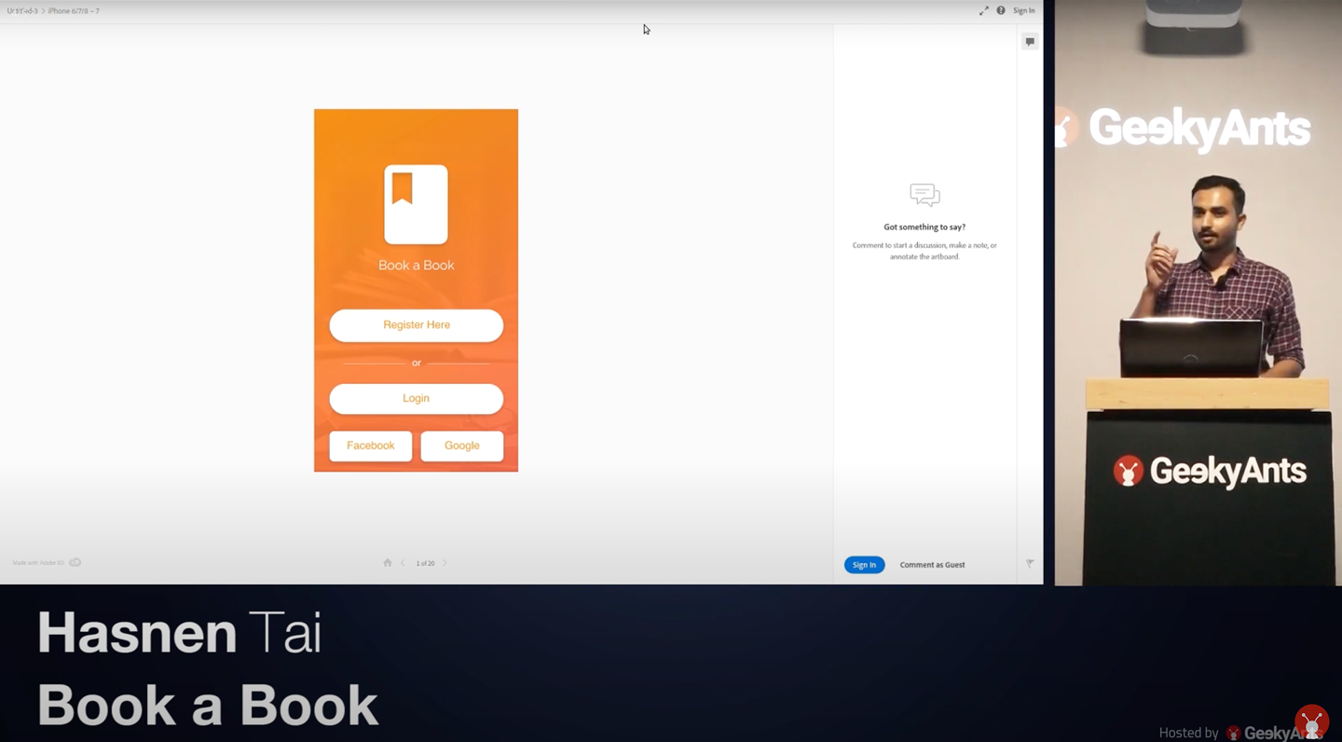
Task: Go to the home artboard icon
Action: coord(388,563)
